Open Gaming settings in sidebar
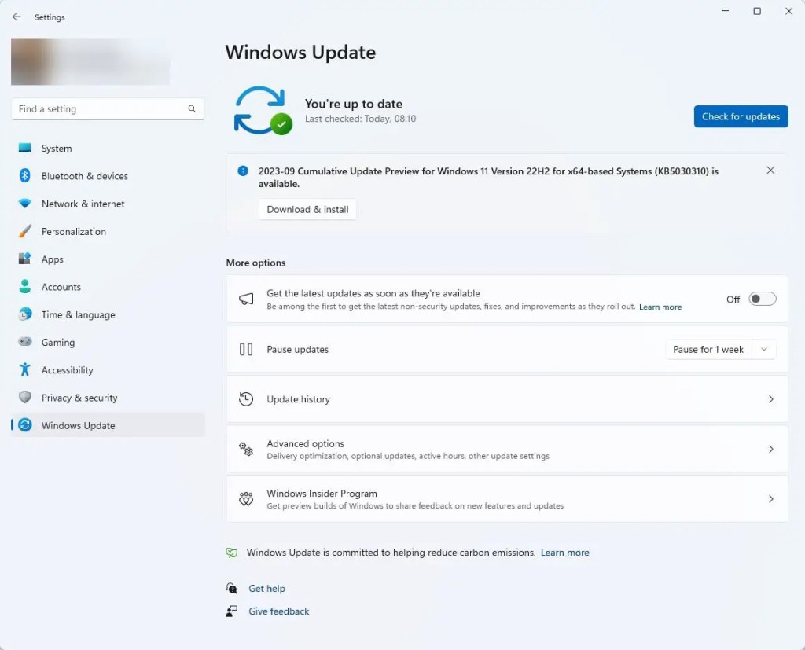Image resolution: width=805 pixels, height=650 pixels. point(108,343)
